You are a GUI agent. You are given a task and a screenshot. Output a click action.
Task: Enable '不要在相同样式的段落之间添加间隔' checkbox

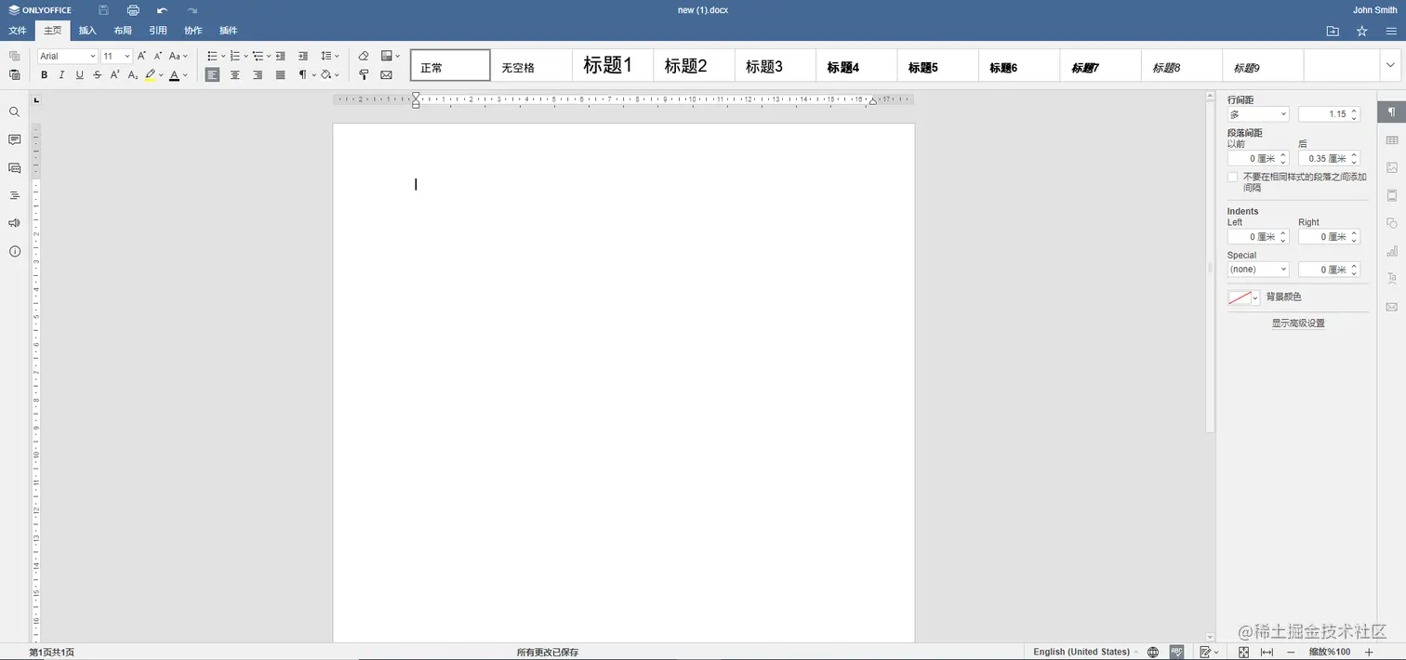pos(1232,177)
